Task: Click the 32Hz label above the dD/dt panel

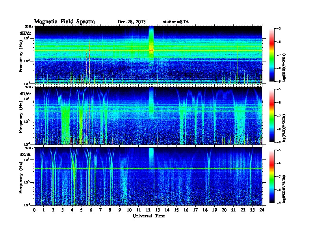Action: (29, 87)
